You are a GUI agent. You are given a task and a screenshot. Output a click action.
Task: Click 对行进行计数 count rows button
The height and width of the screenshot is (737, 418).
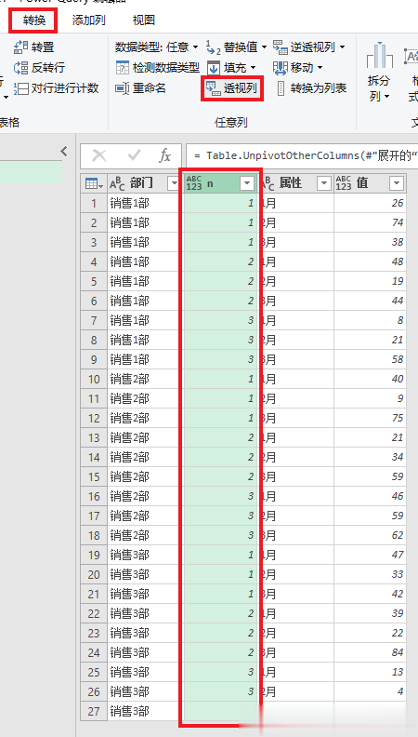tap(57, 87)
